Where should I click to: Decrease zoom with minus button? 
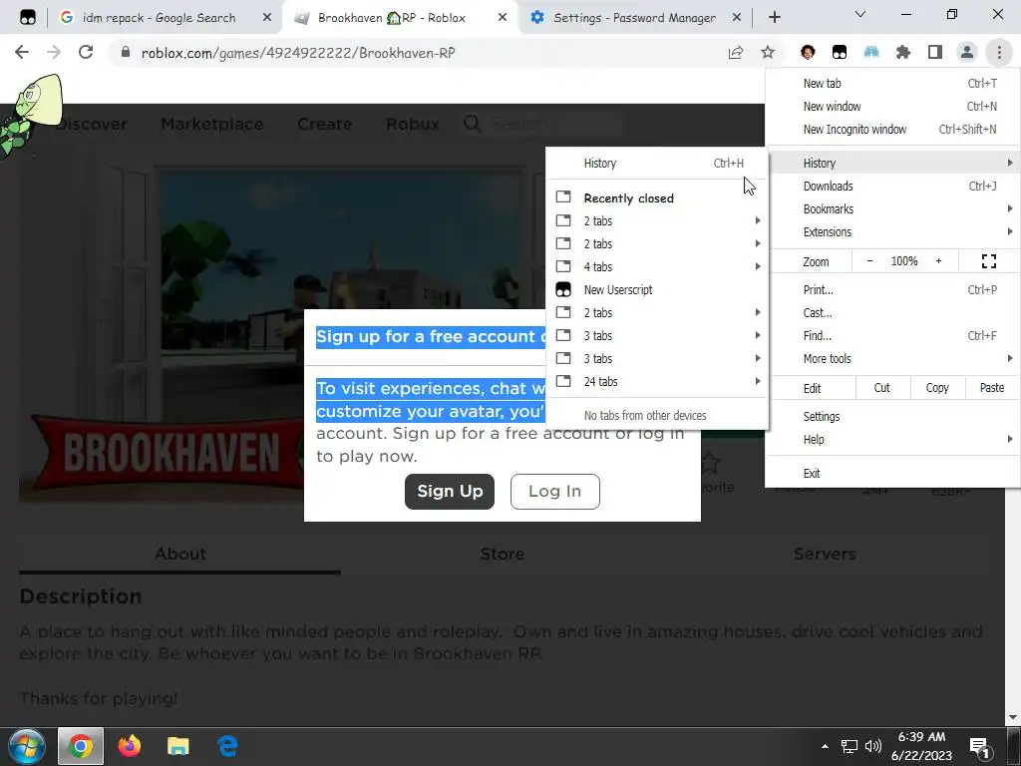click(869, 261)
